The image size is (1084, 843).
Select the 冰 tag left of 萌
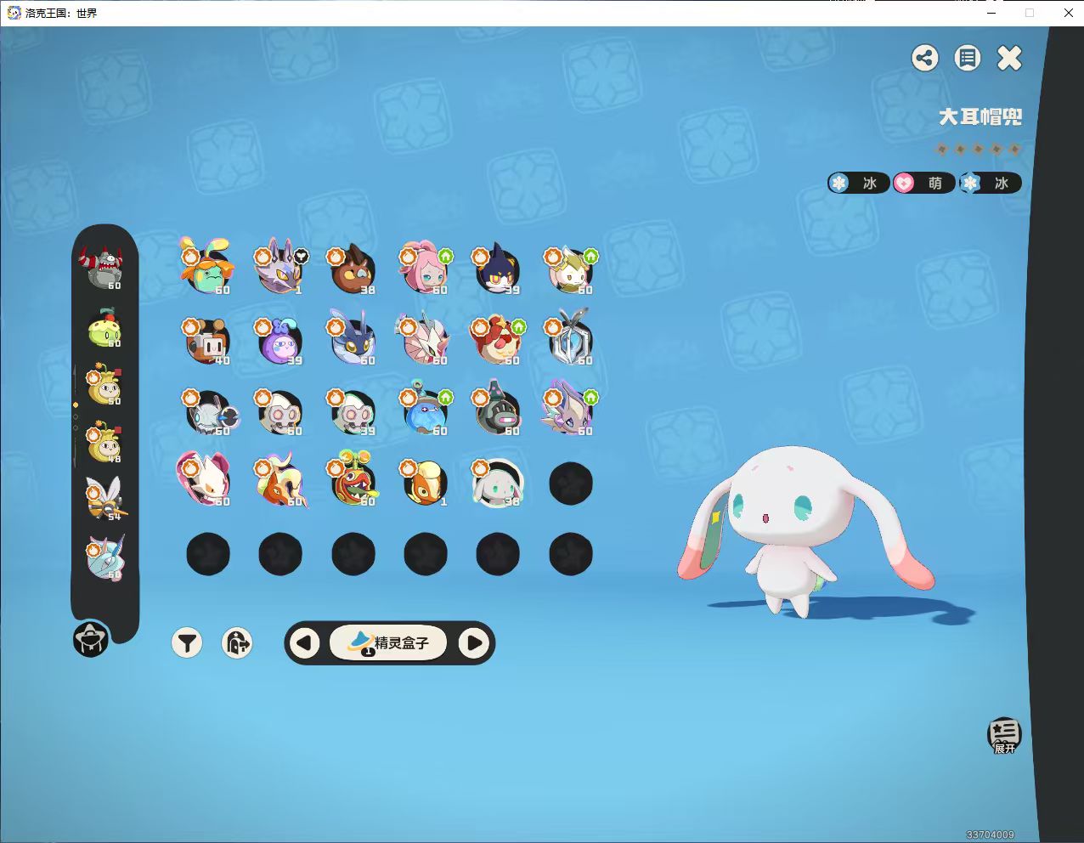tap(858, 183)
